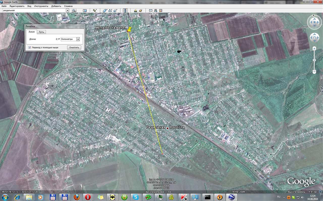Screen dimensions: 323x201
Task: Click the zoom slider handle
Action: pyautogui.click(x=314, y=60)
